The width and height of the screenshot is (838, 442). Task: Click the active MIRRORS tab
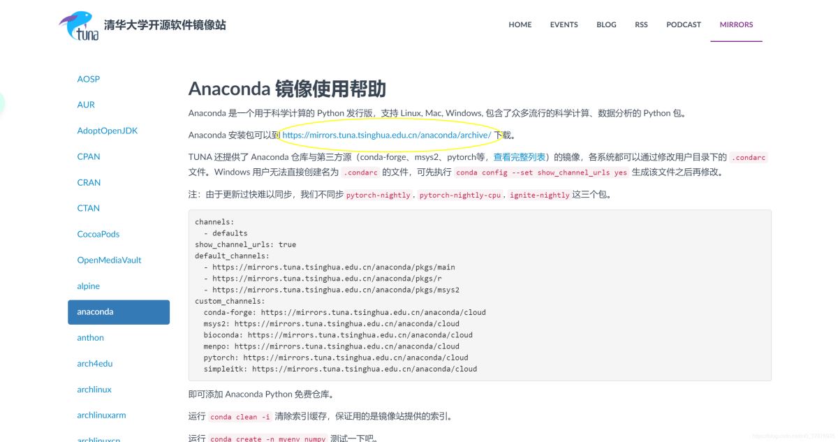(x=736, y=24)
